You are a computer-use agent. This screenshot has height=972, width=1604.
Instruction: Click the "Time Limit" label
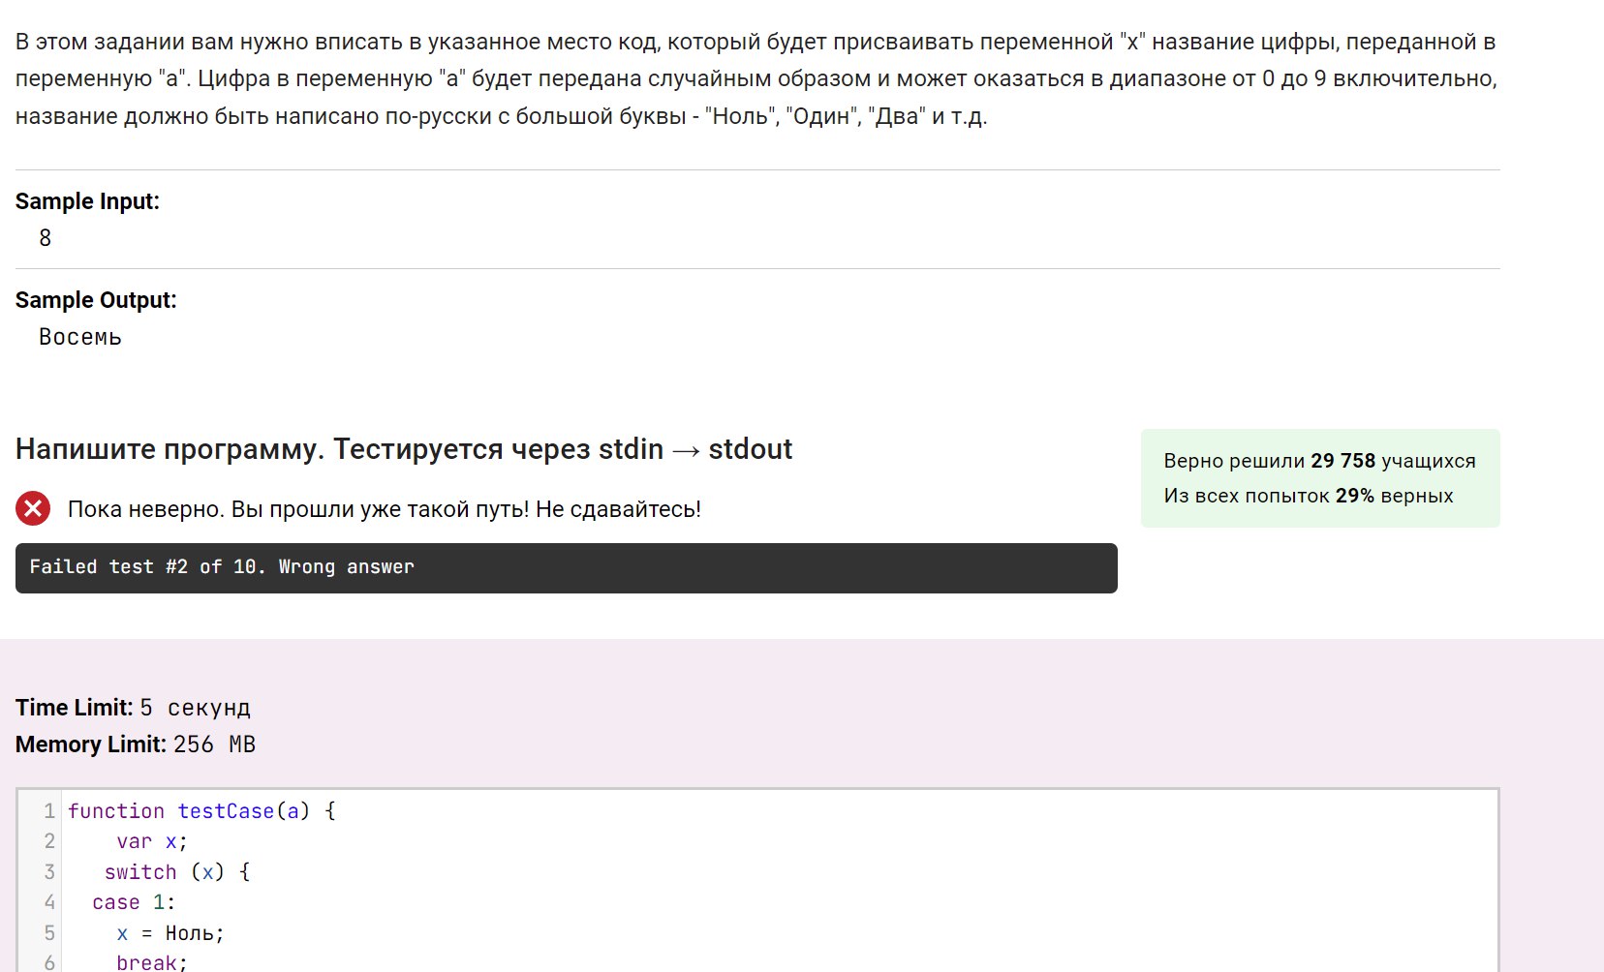(74, 708)
